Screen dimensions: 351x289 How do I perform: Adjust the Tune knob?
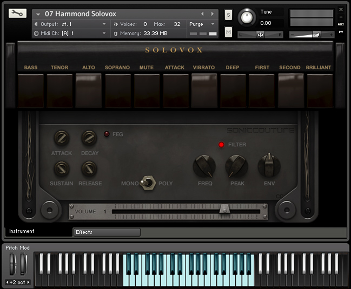247,17
